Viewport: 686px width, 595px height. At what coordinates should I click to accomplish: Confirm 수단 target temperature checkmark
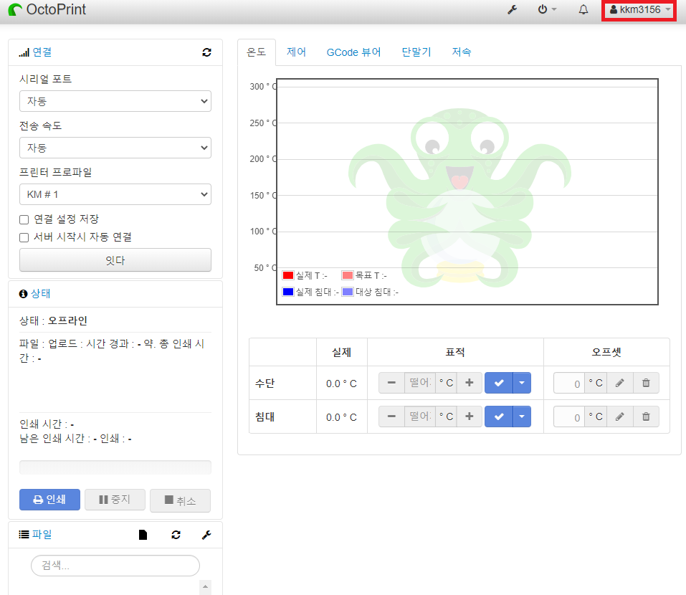point(499,383)
